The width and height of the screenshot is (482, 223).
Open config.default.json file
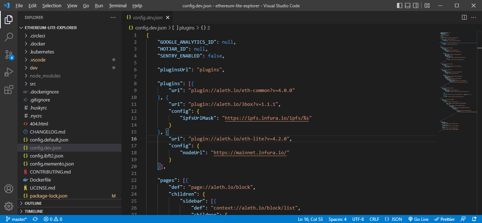[x=69, y=140]
